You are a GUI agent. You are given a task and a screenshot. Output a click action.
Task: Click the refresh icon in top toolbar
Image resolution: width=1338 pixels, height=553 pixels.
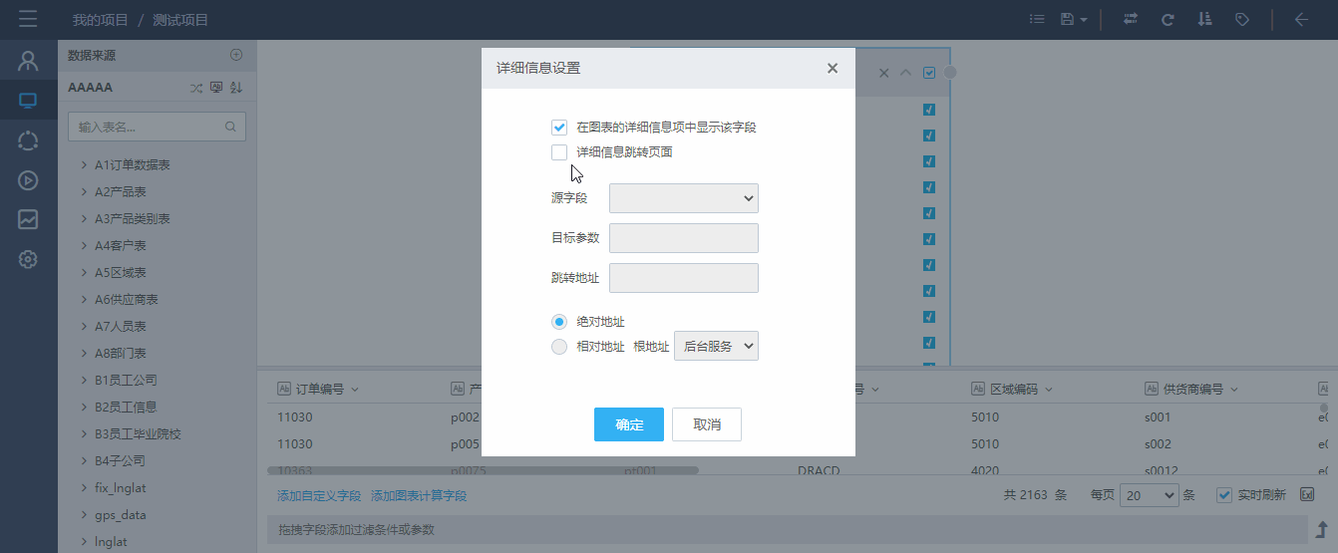click(x=1168, y=19)
